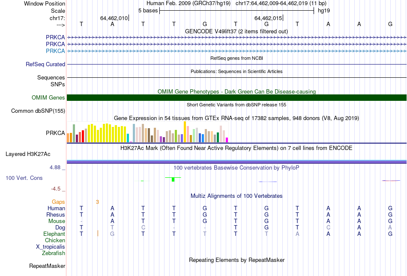Click 'Multiz Alignments of 100 Vertebrates' title
The width and height of the screenshot is (407, 276).
tap(236, 196)
